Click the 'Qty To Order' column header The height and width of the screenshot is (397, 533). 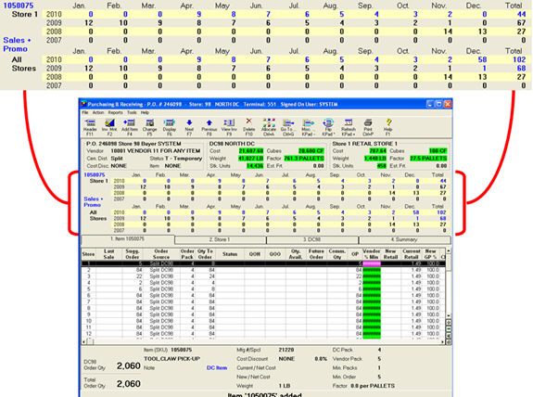[x=205, y=254]
